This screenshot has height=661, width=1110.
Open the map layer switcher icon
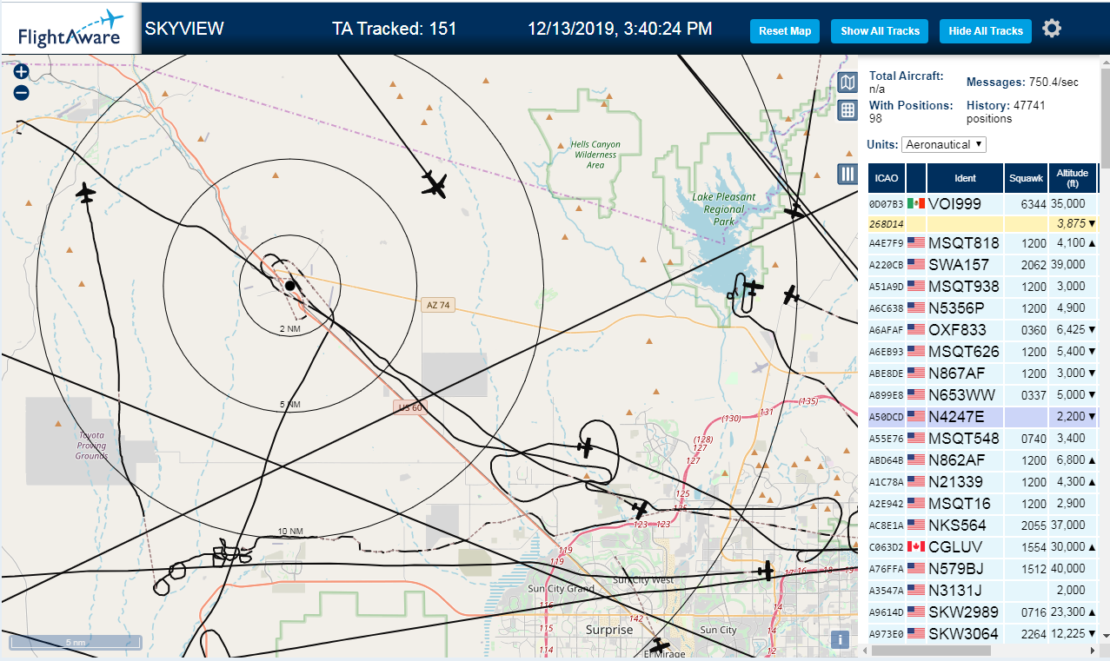coord(847,83)
